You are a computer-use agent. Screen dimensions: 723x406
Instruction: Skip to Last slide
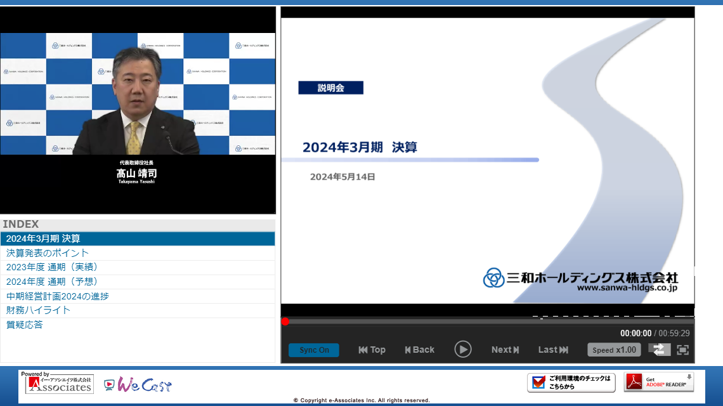pos(553,350)
